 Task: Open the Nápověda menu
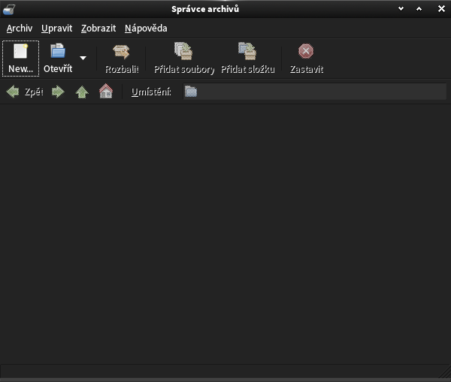[x=146, y=29]
